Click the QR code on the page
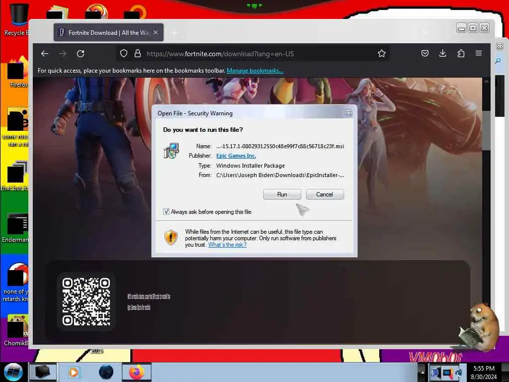509x382 pixels. [x=86, y=301]
